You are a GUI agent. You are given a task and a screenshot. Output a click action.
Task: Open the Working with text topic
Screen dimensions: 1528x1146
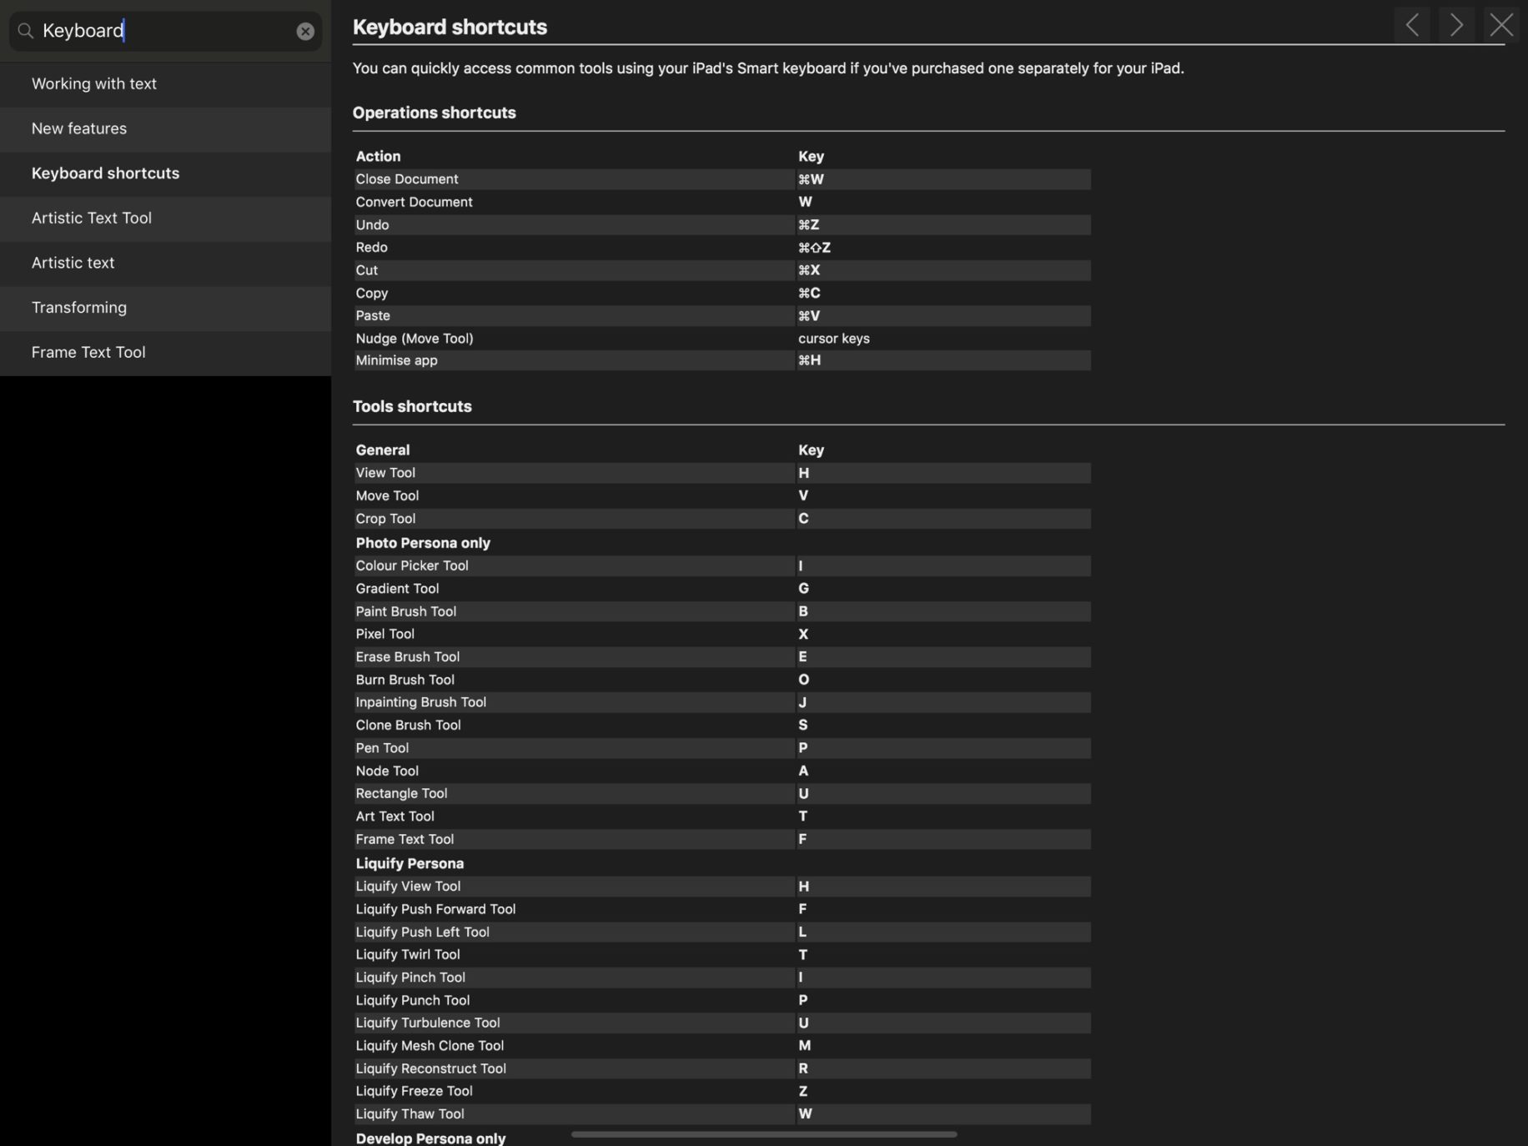point(94,83)
